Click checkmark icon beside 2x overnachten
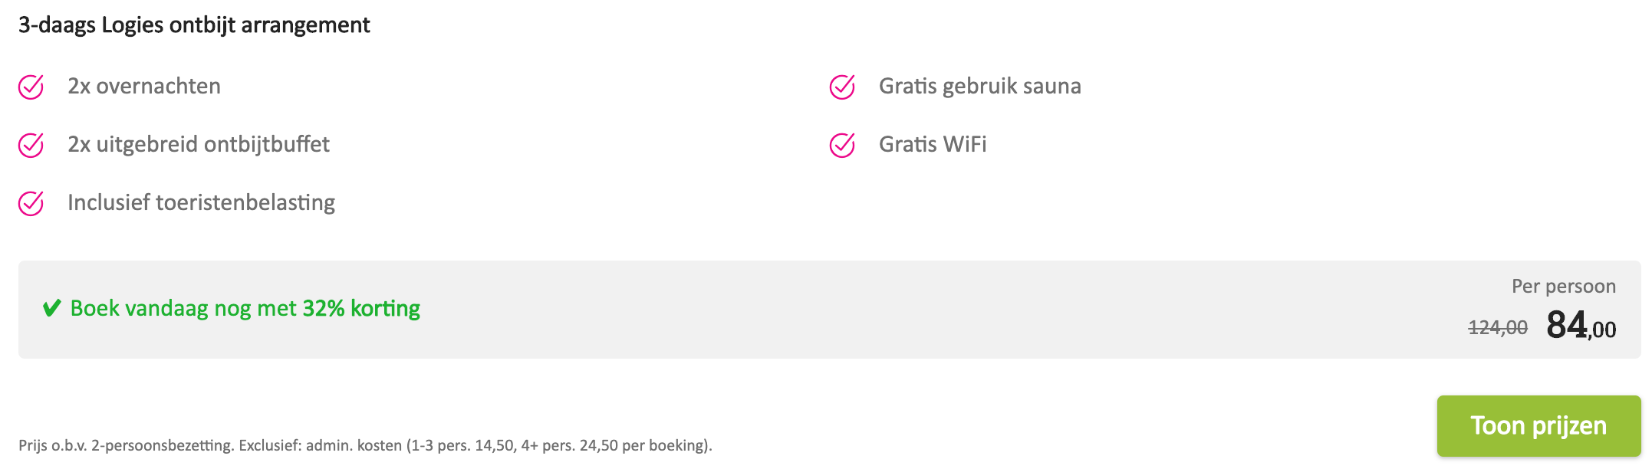1652x469 pixels. (x=31, y=87)
